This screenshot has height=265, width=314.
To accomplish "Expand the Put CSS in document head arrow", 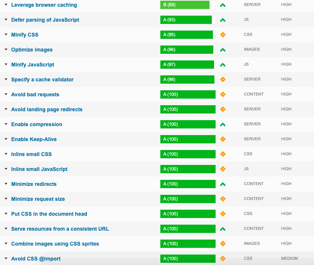I will (6, 214).
